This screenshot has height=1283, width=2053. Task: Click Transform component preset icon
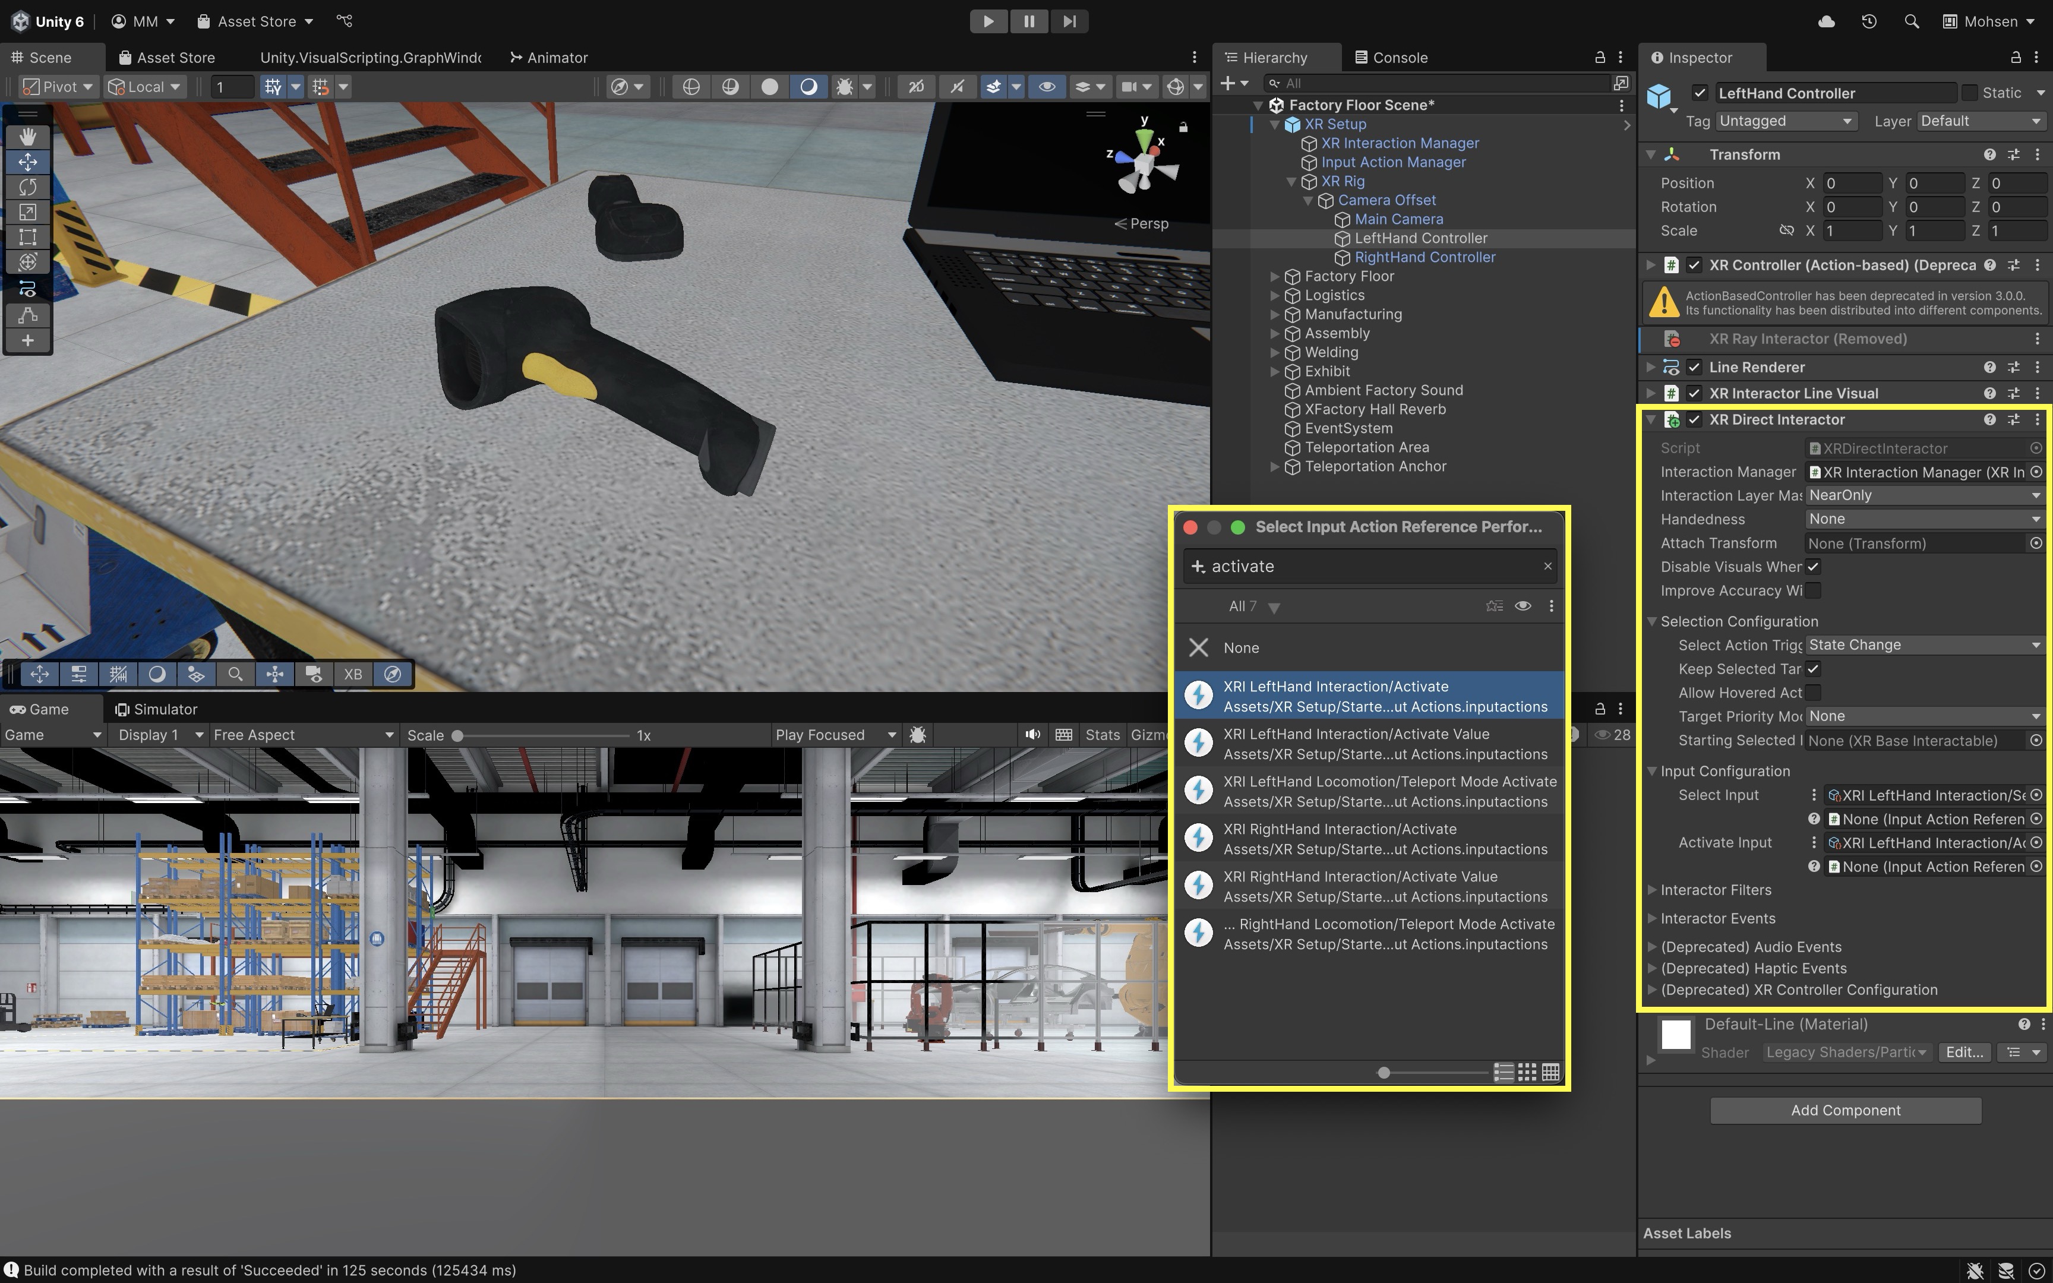point(2013,154)
